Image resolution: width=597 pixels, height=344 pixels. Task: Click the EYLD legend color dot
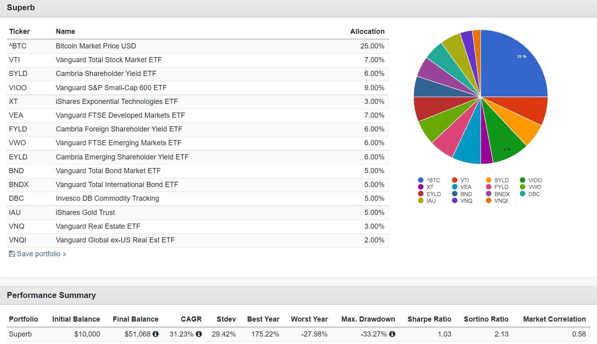(421, 194)
